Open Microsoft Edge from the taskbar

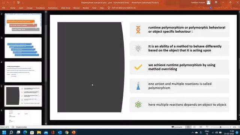(x=25, y=132)
